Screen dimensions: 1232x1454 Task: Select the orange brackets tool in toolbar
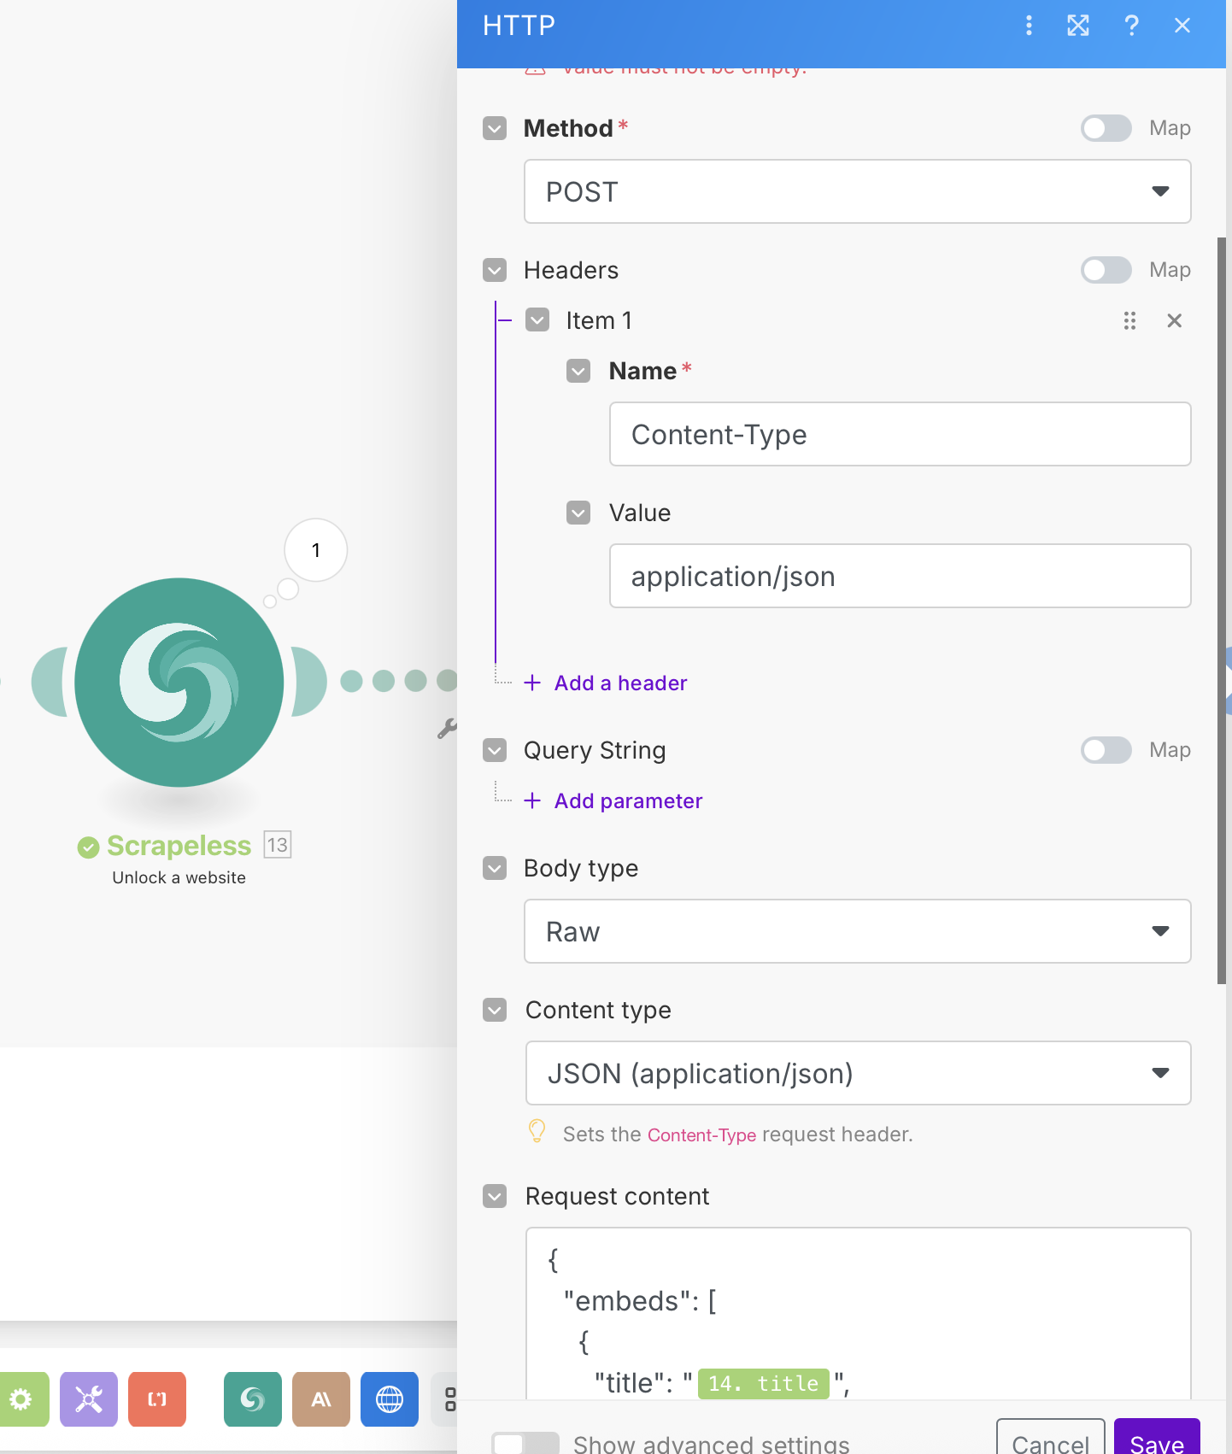[x=157, y=1399]
